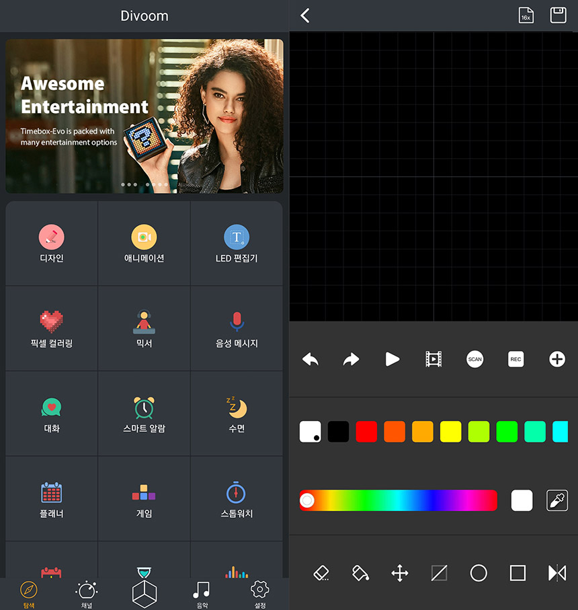578x610 pixels.
Task: Play the animation preview
Action: pos(393,359)
